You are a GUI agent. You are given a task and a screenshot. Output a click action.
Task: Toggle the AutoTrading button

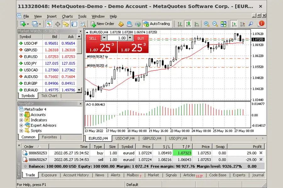157,24
